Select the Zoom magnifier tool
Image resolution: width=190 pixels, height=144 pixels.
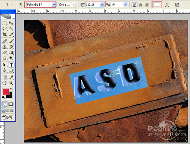tap(11, 83)
